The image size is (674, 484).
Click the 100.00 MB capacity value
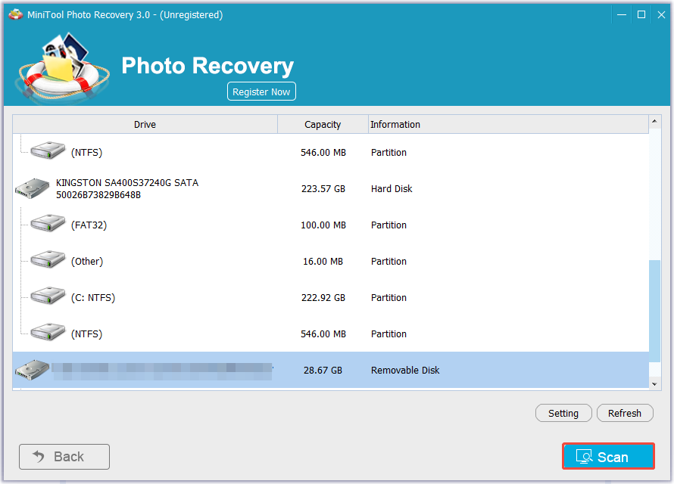pos(323,225)
